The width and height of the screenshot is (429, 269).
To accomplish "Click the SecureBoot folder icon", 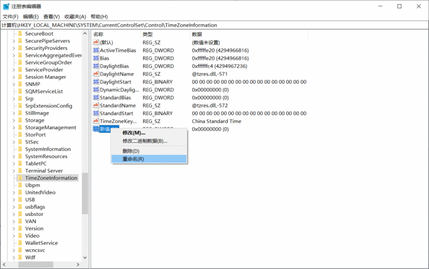I will (x=20, y=34).
